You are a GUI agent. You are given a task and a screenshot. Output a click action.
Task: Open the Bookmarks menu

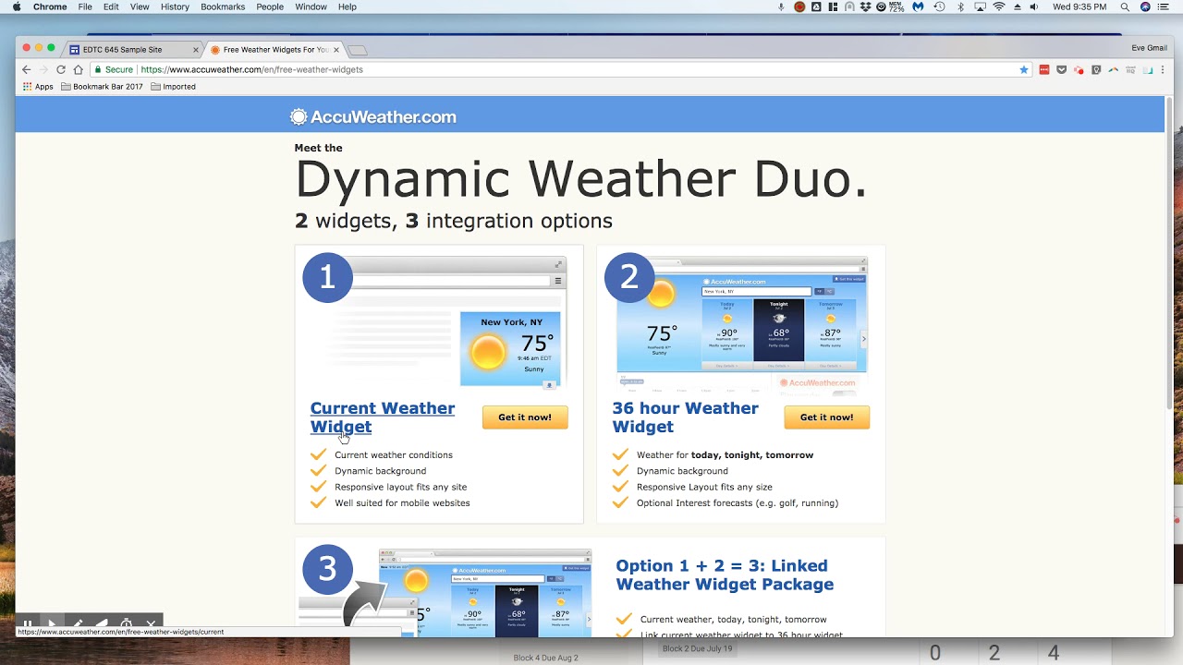tap(223, 6)
